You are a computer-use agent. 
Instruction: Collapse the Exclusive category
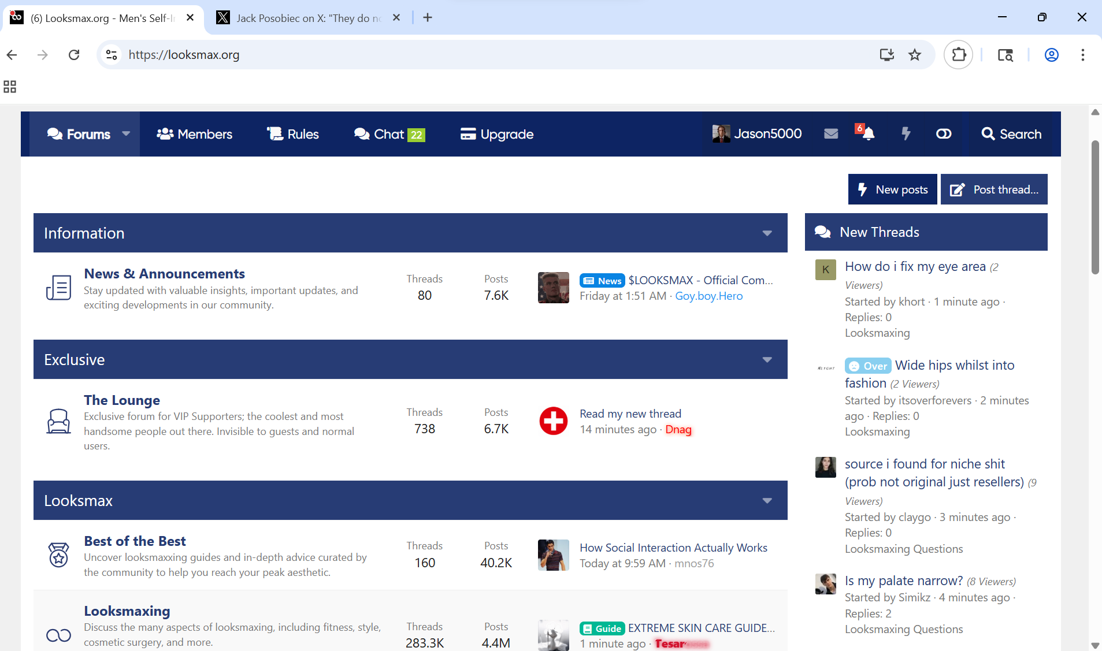click(x=767, y=360)
